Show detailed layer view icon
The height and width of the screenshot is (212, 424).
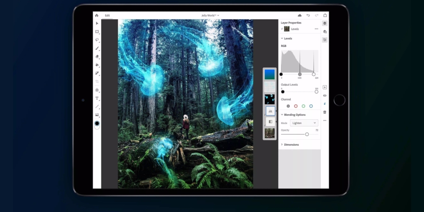click(x=325, y=31)
